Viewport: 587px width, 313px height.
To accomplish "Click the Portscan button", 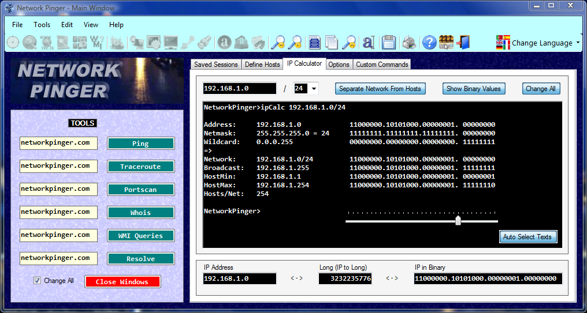I will [x=141, y=190].
